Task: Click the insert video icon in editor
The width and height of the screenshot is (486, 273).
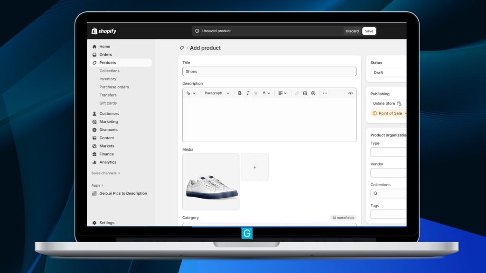Action: click(x=313, y=93)
